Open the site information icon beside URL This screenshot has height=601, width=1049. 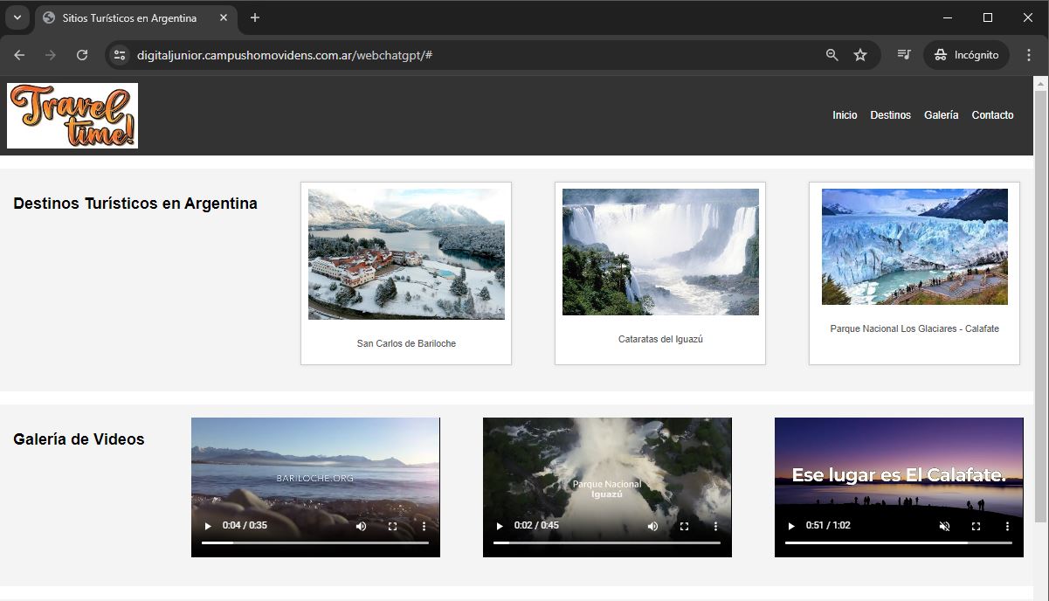(x=121, y=55)
